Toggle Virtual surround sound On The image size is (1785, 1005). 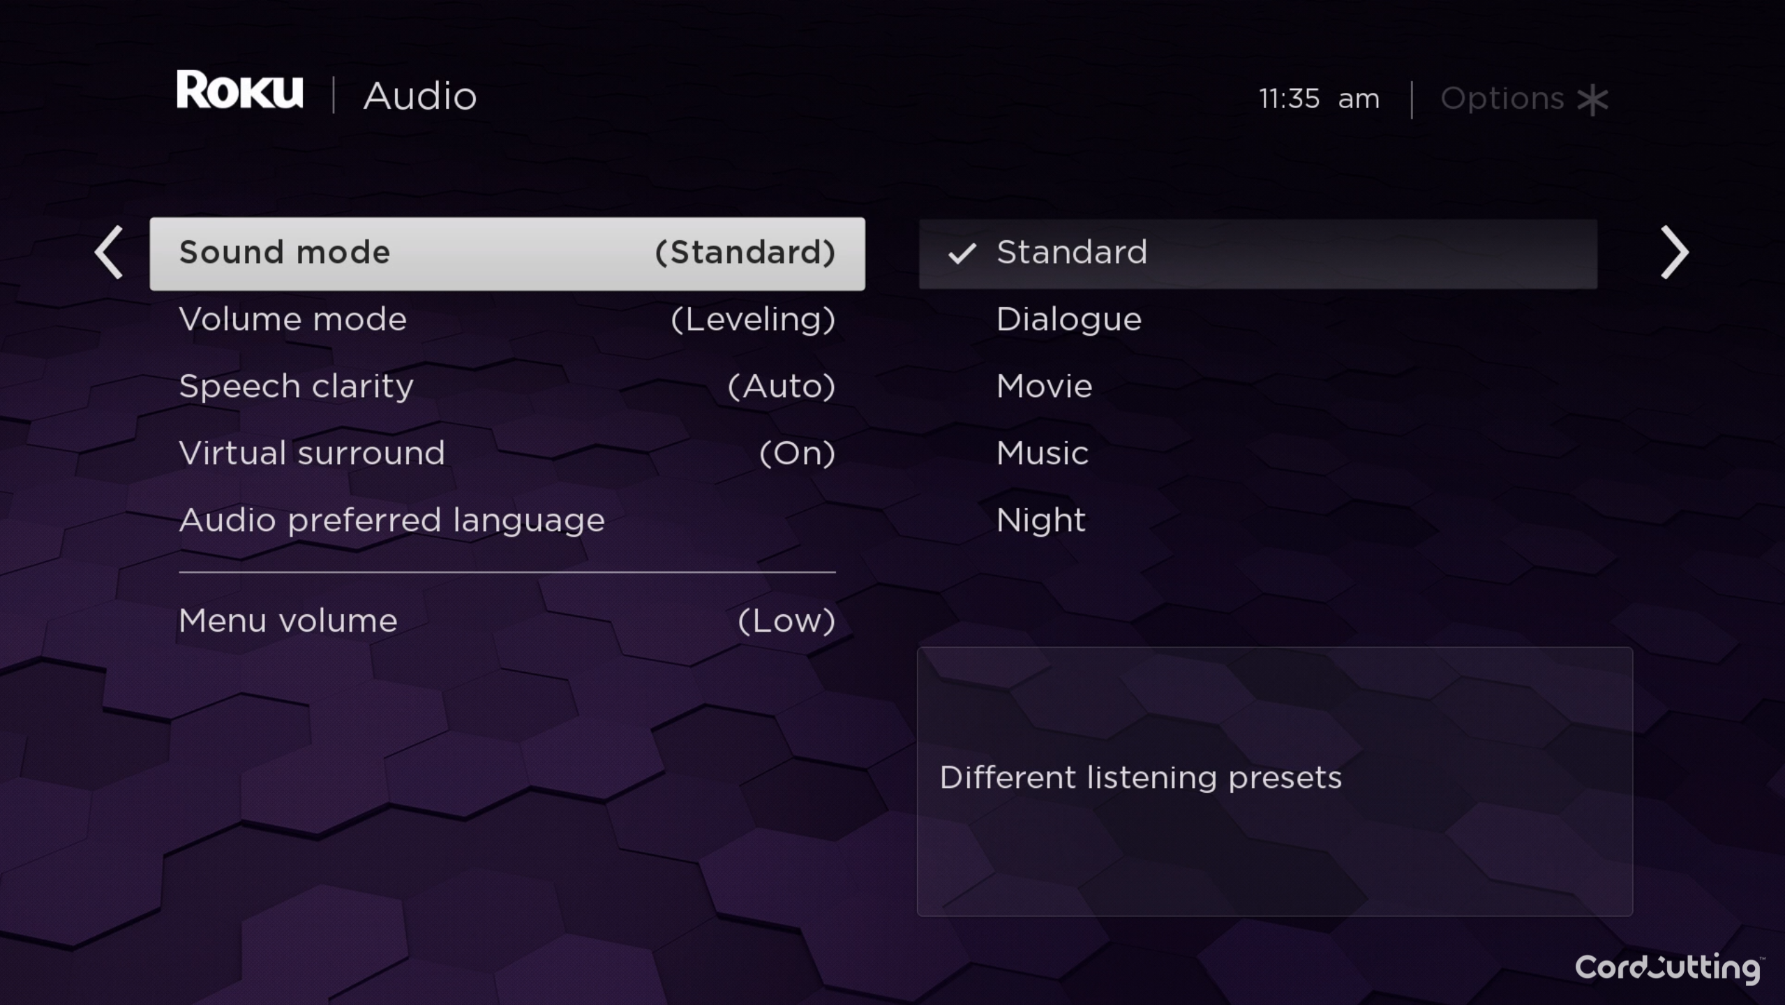pos(507,451)
